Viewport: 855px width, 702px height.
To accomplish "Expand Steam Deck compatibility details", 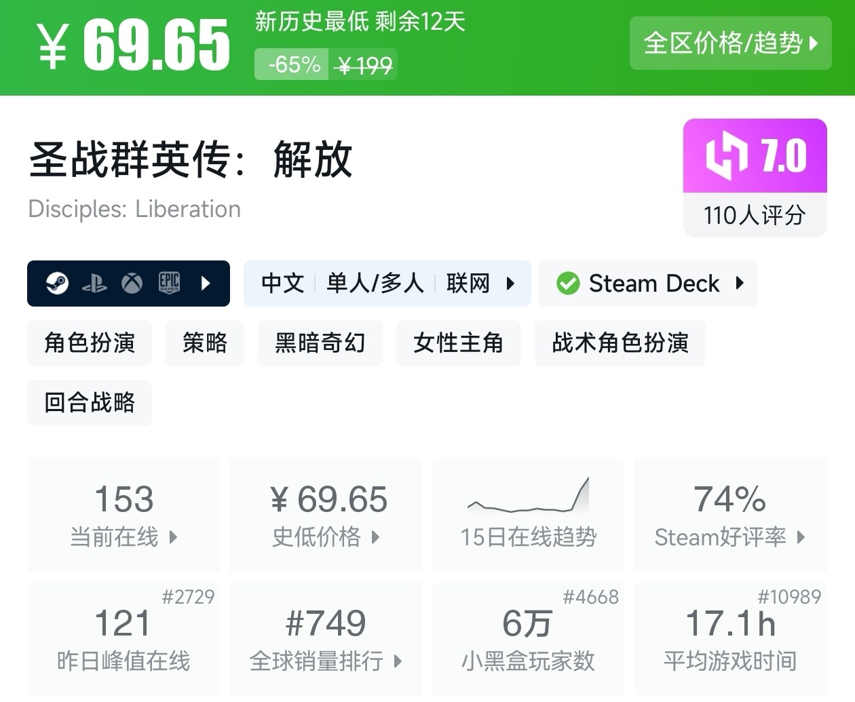I will coord(740,283).
